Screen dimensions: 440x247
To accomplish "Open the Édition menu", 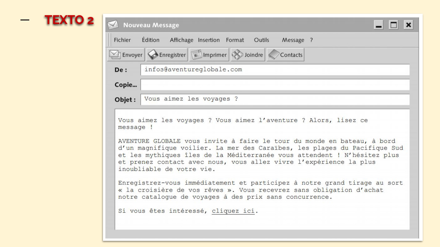I will tap(151, 40).
